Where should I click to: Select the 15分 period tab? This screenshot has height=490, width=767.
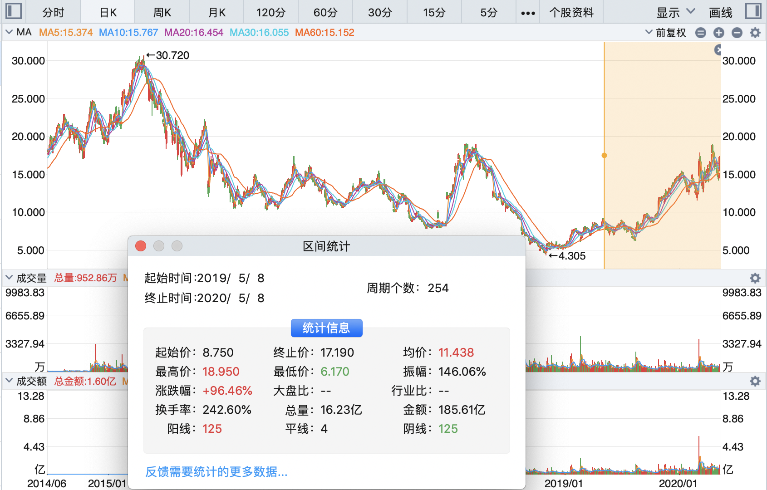[434, 12]
